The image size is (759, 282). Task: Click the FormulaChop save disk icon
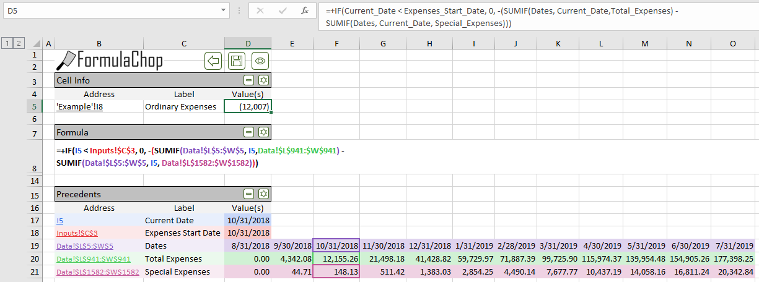(237, 61)
